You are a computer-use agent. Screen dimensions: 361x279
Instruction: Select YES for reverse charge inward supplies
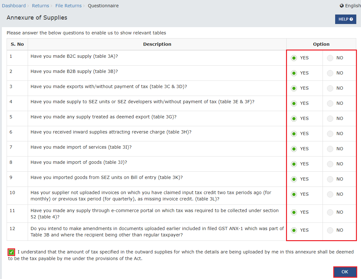click(x=294, y=134)
